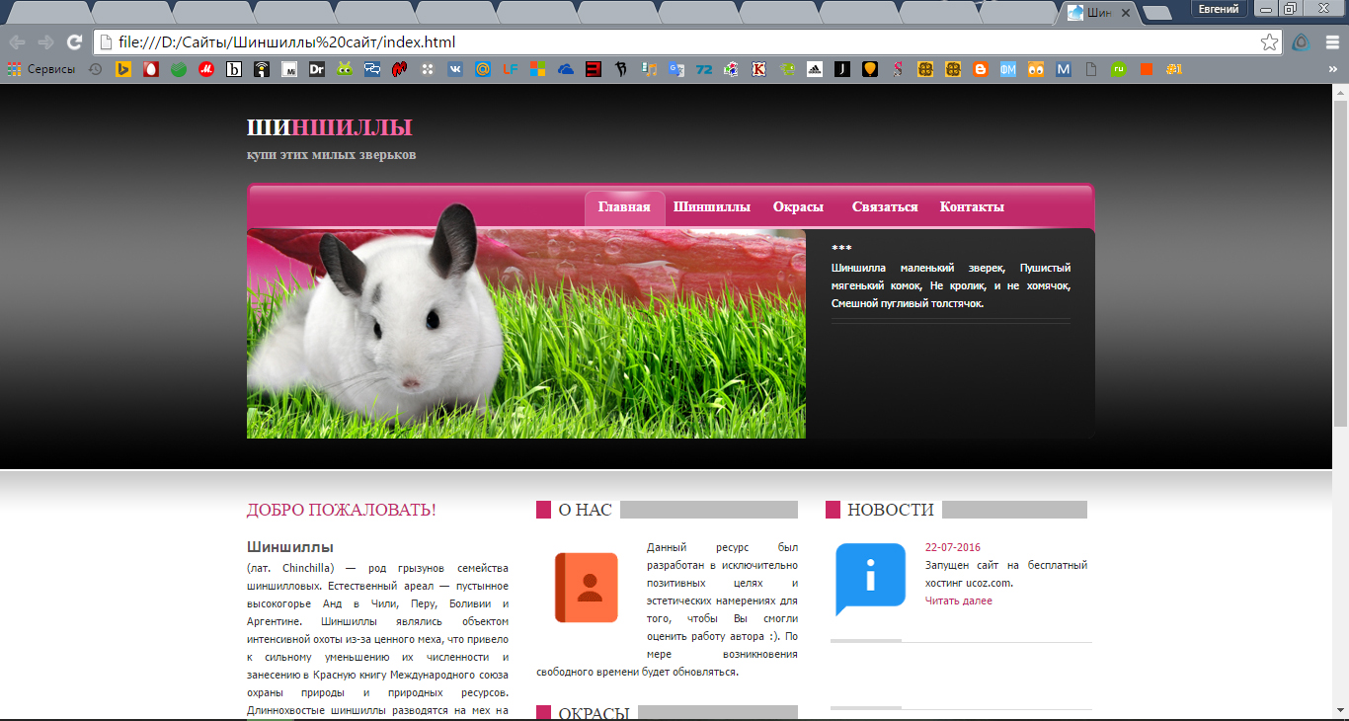This screenshot has height=721, width=1349.
Task: Open the red M.Video bookmark icon
Action: (x=206, y=69)
